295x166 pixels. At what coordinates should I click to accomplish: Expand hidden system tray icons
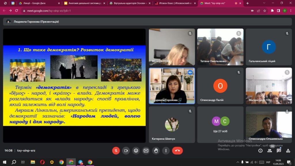tap(237, 162)
